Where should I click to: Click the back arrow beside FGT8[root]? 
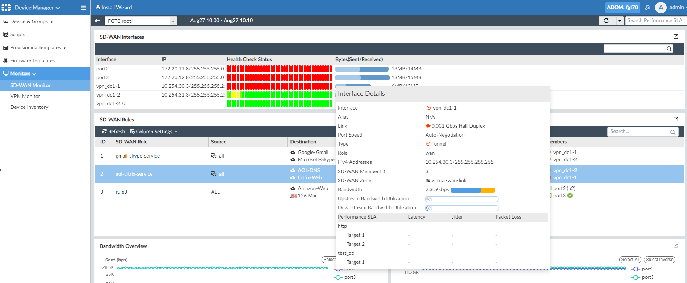point(97,21)
